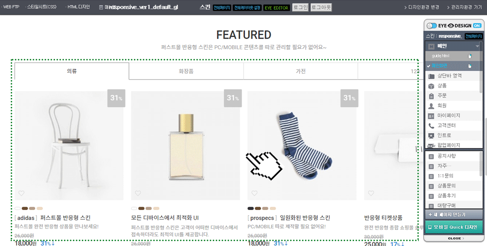Open the 인트로 monitor icon

[431, 136]
